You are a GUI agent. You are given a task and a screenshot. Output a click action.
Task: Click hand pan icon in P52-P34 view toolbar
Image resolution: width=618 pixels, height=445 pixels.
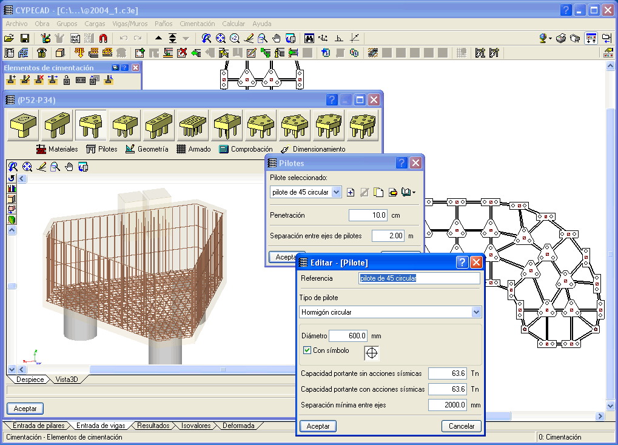click(69, 167)
